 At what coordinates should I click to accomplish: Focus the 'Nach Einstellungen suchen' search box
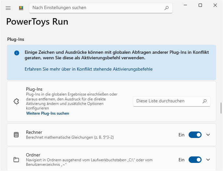(101, 8)
